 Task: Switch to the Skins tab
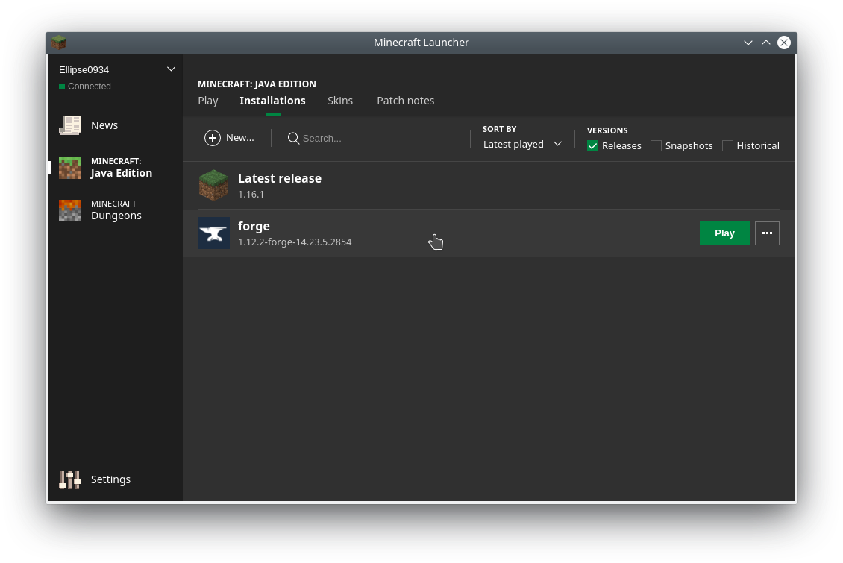coord(340,101)
